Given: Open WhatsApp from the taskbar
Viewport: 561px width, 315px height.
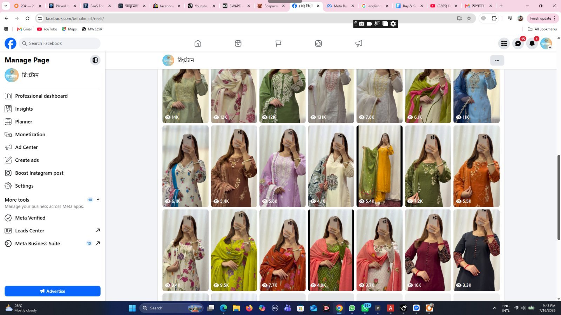Looking at the screenshot, I should pyautogui.click(x=352, y=308).
